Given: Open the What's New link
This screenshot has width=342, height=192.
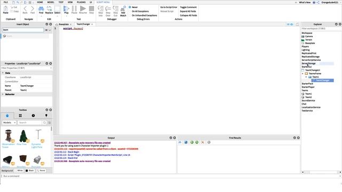Looking at the screenshot, I should pyautogui.click(x=305, y=2).
